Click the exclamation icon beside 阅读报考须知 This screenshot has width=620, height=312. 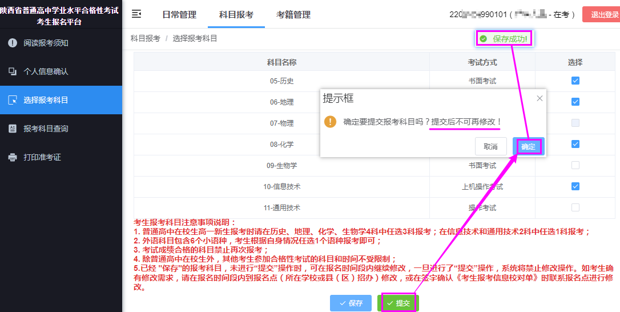13,43
